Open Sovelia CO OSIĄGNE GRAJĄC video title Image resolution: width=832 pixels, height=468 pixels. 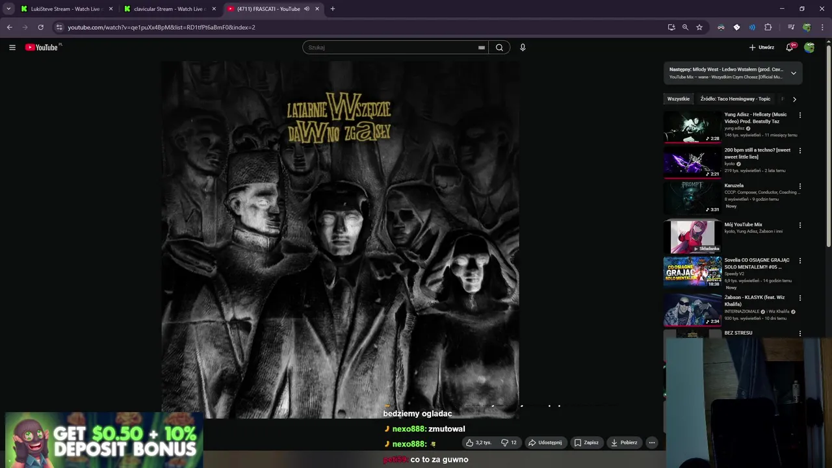tap(757, 263)
